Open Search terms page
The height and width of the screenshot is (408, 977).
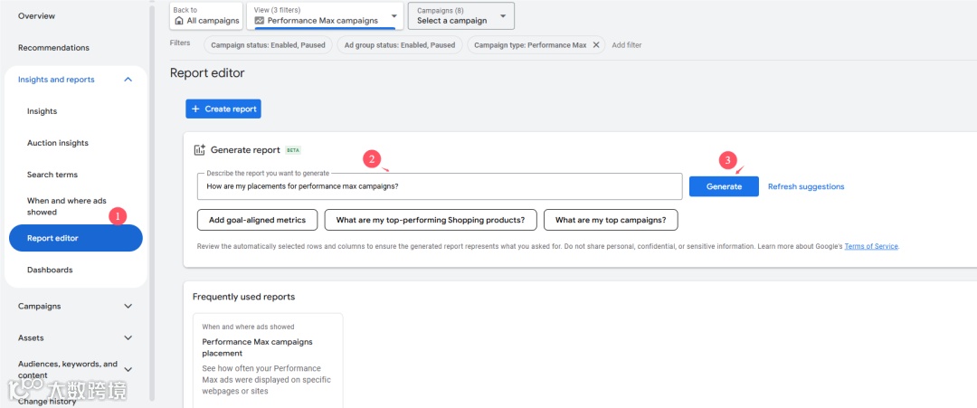click(52, 175)
